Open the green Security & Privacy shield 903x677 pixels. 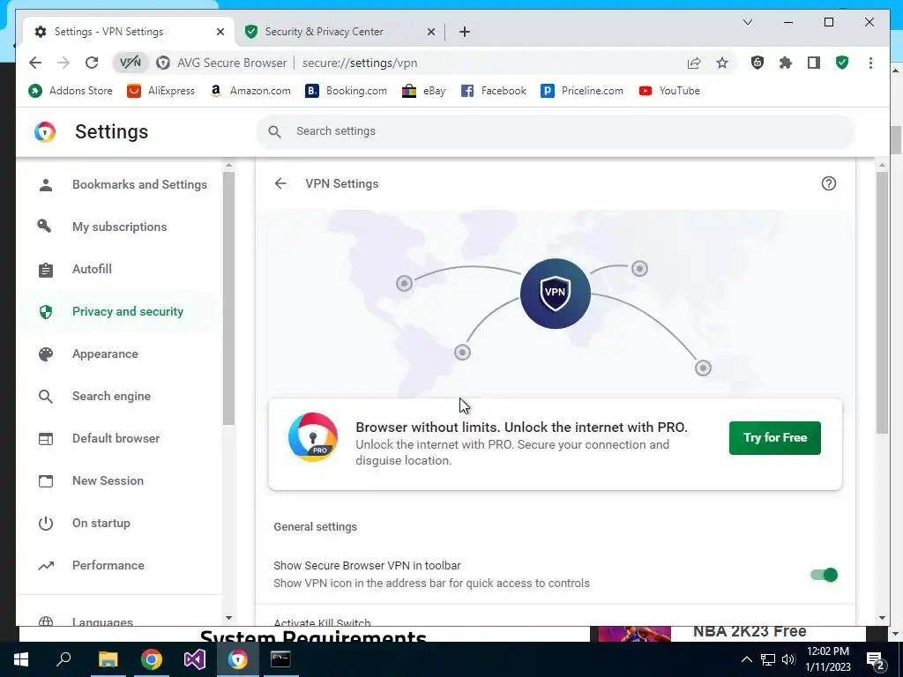tap(842, 63)
